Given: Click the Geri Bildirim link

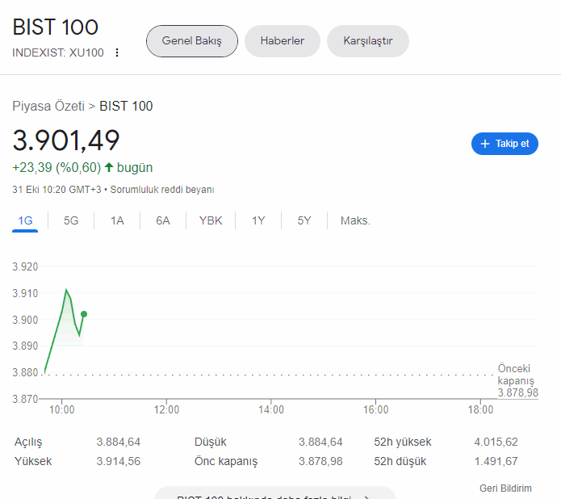Looking at the screenshot, I should tap(505, 489).
